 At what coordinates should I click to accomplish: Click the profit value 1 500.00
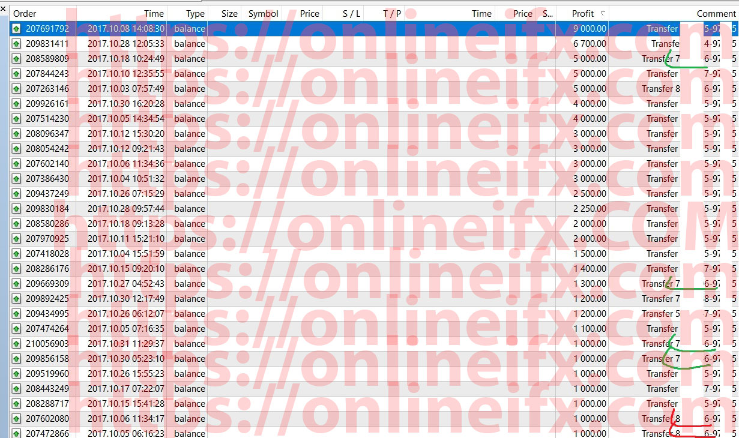tap(590, 254)
